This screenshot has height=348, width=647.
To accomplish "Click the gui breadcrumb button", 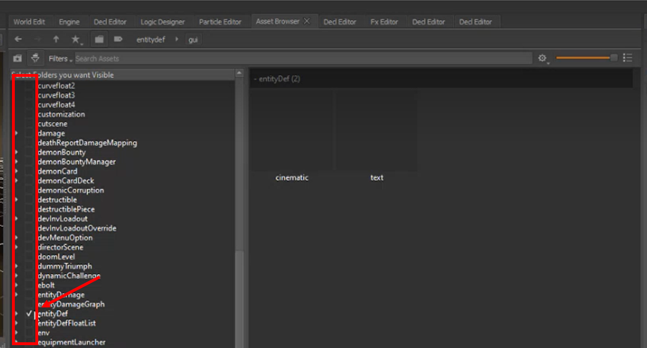I will click(x=193, y=40).
